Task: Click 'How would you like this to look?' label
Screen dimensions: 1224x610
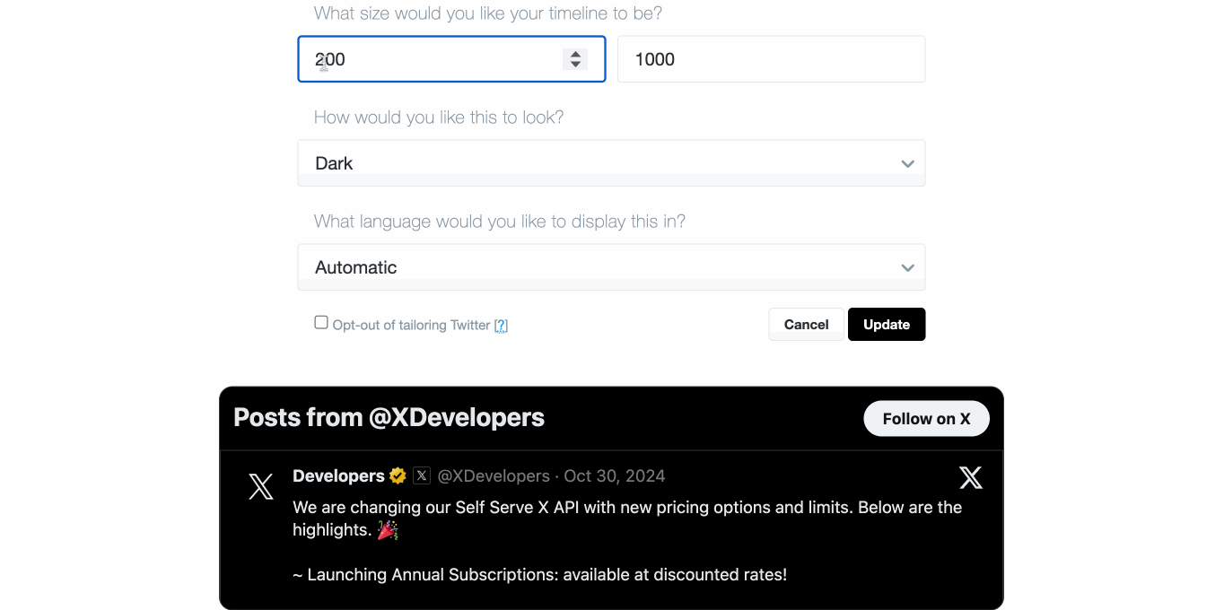Action: tap(439, 118)
